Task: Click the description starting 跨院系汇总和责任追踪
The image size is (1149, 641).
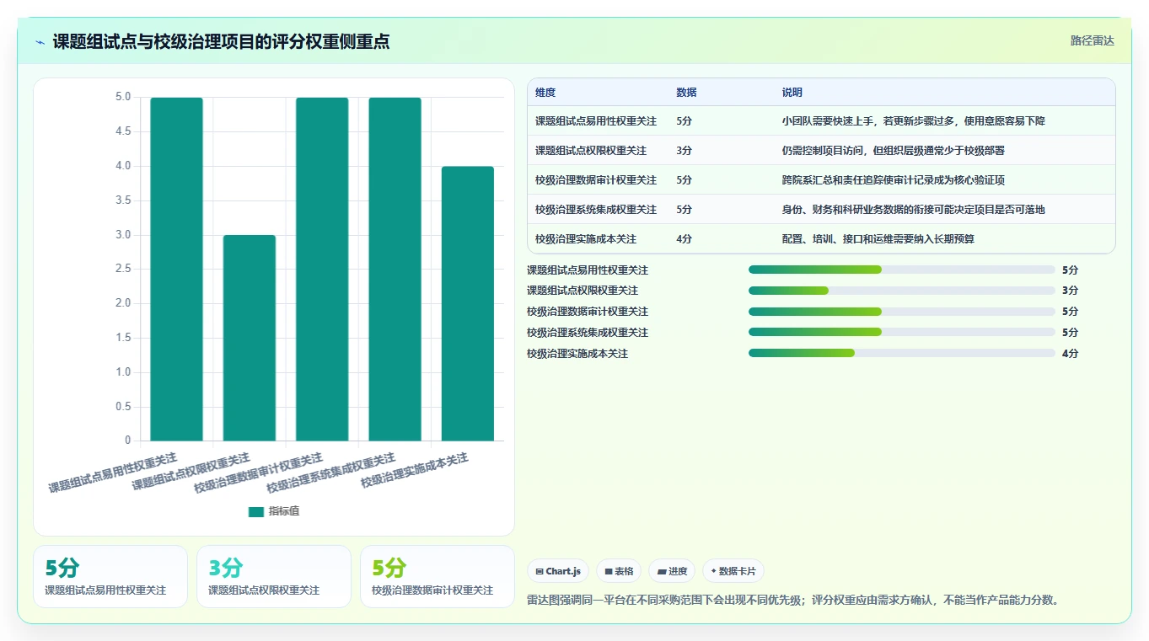Action: point(894,180)
